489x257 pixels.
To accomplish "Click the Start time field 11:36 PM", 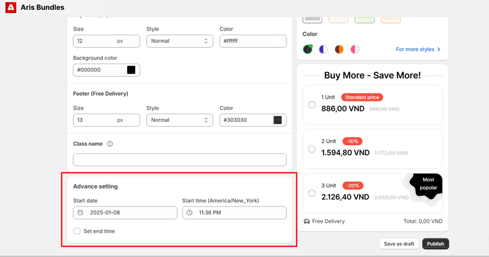I will [234, 212].
